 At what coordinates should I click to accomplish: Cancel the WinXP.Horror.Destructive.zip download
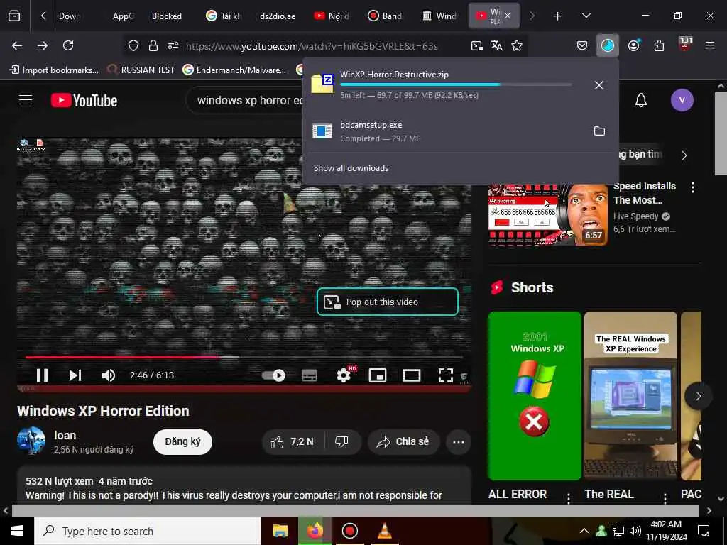599,85
